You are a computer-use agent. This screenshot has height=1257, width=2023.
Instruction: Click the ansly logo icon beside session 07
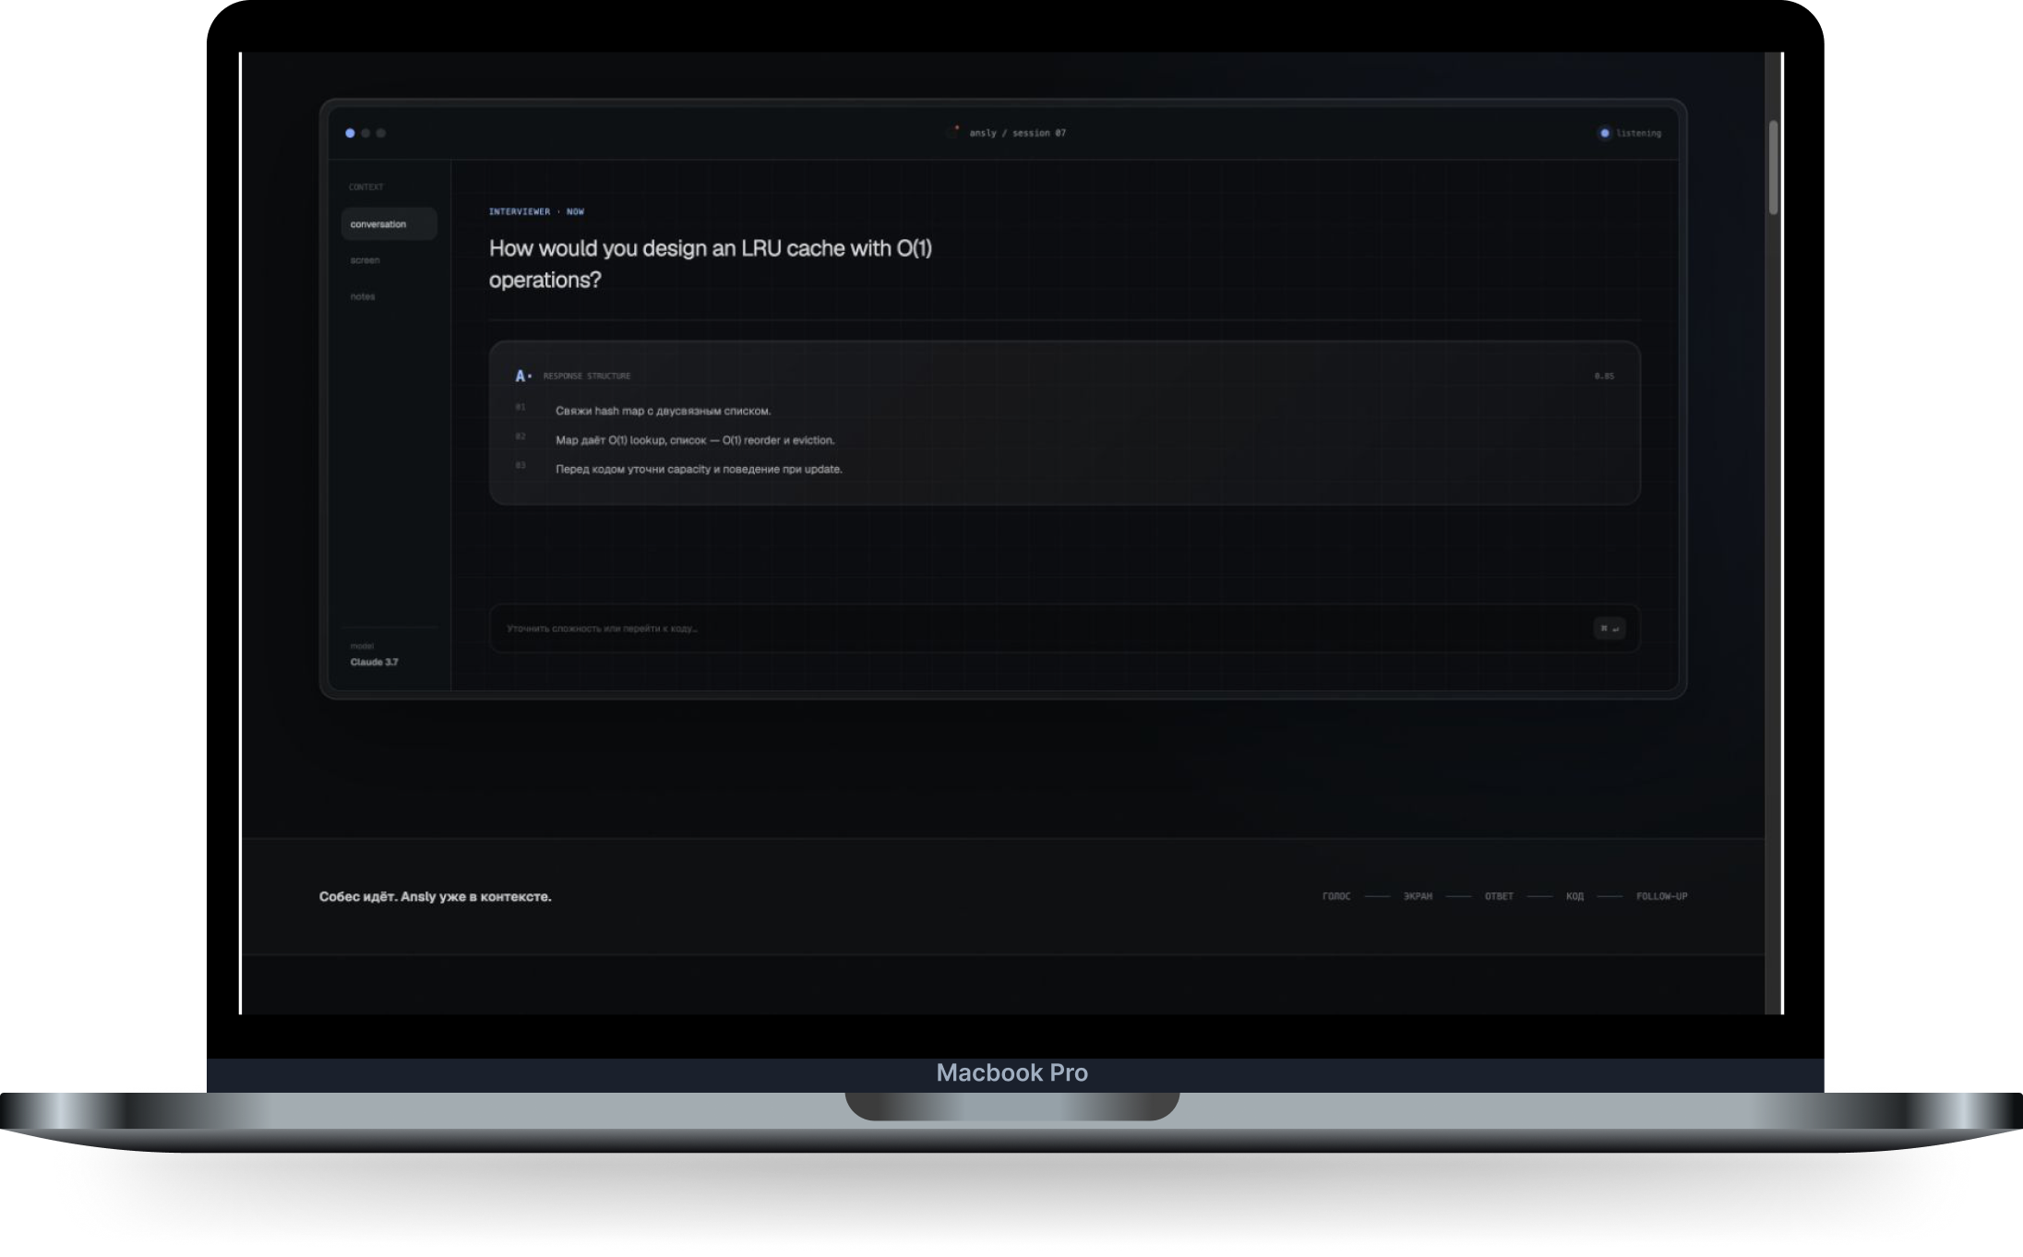click(953, 132)
